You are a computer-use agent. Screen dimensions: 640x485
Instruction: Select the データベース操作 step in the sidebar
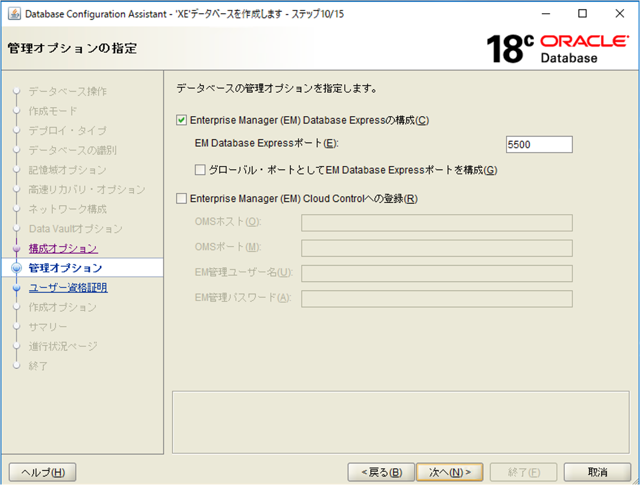click(x=68, y=91)
